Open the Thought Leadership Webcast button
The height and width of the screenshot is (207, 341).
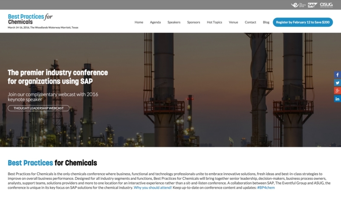click(39, 108)
